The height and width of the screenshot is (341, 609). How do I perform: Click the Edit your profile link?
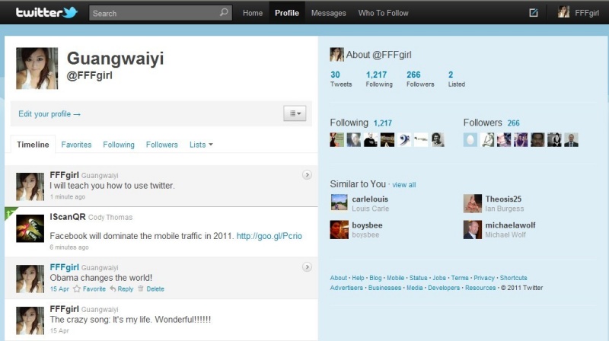point(49,114)
